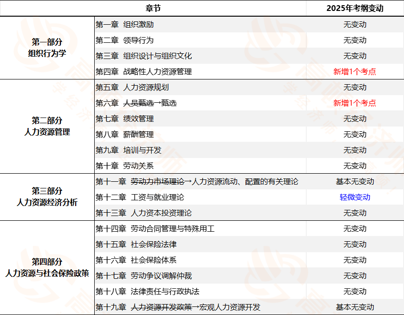Click 第十九章 宏观人力资源开发 chapter cell
The image size is (404, 315).
pos(200,307)
